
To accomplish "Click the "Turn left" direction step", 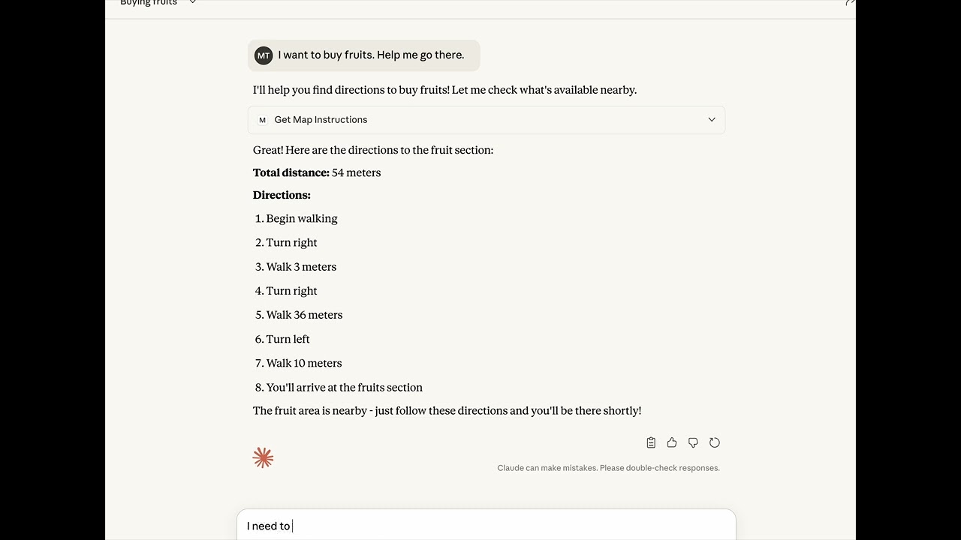I will click(x=288, y=339).
